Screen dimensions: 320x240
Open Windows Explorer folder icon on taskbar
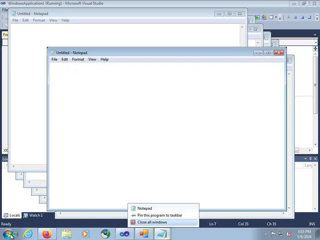click(x=67, y=234)
